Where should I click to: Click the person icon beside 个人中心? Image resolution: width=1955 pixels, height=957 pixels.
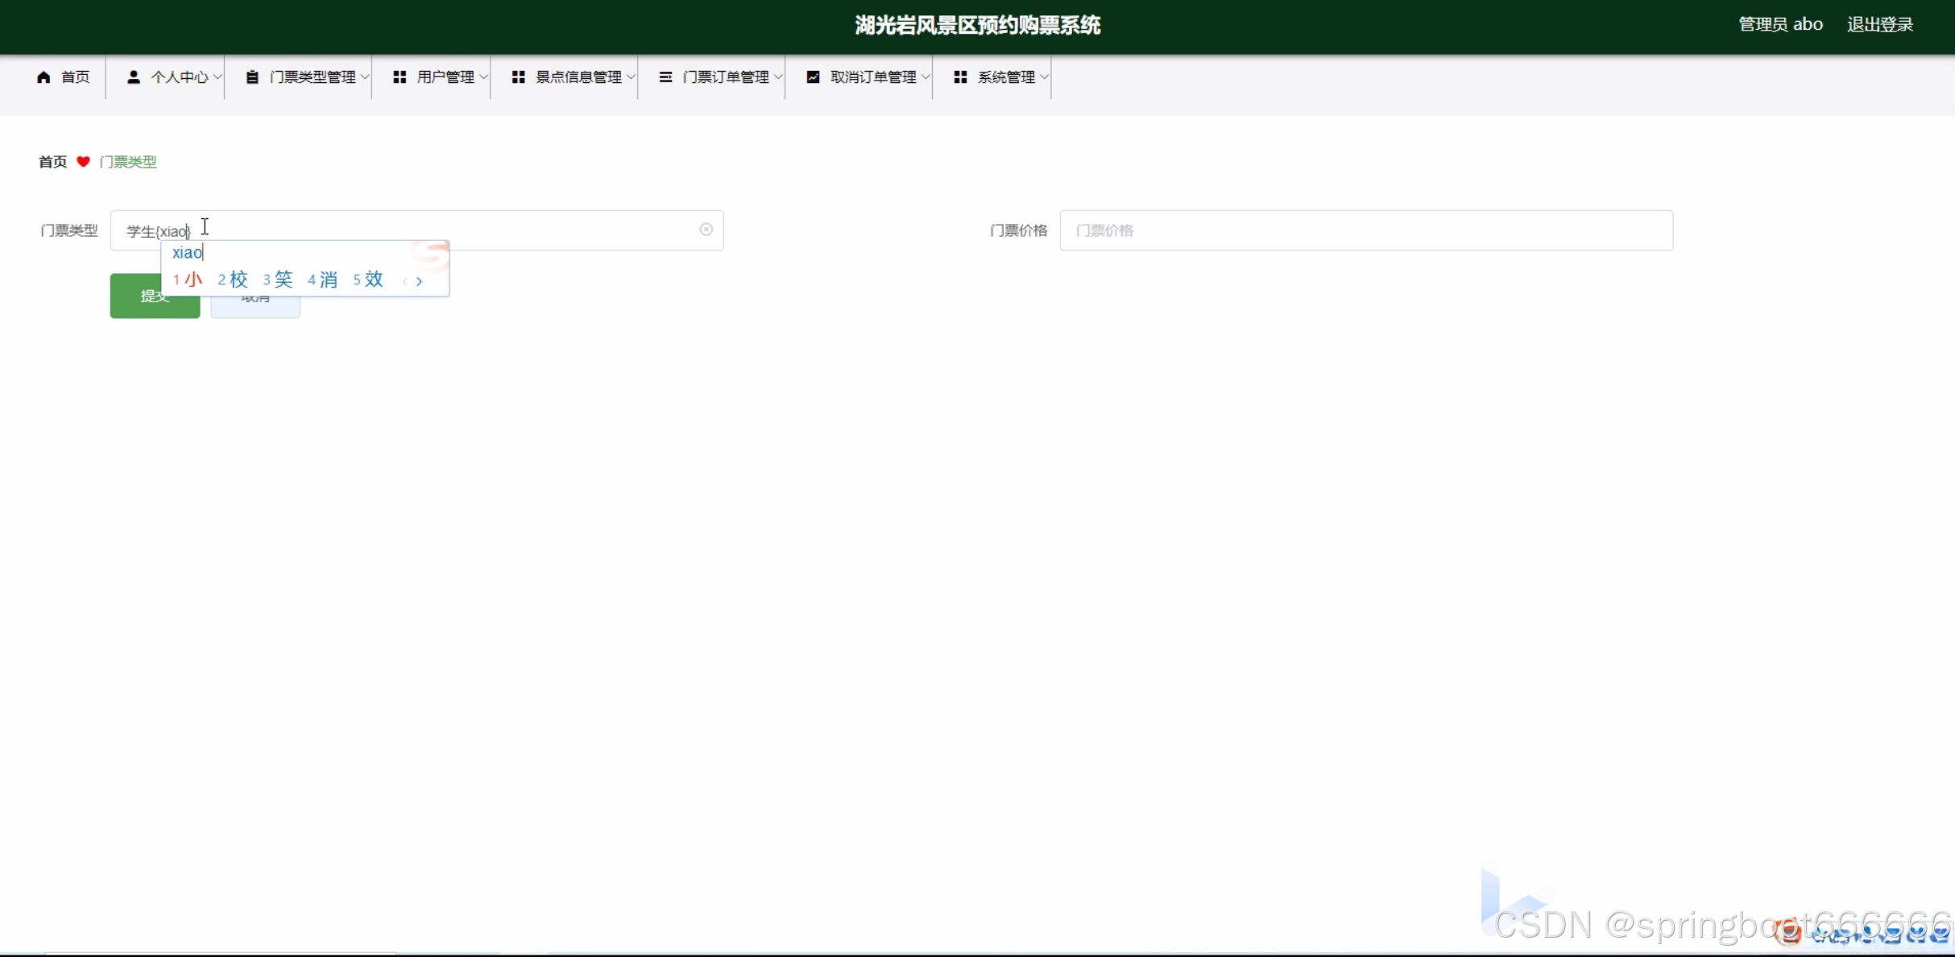(x=134, y=77)
